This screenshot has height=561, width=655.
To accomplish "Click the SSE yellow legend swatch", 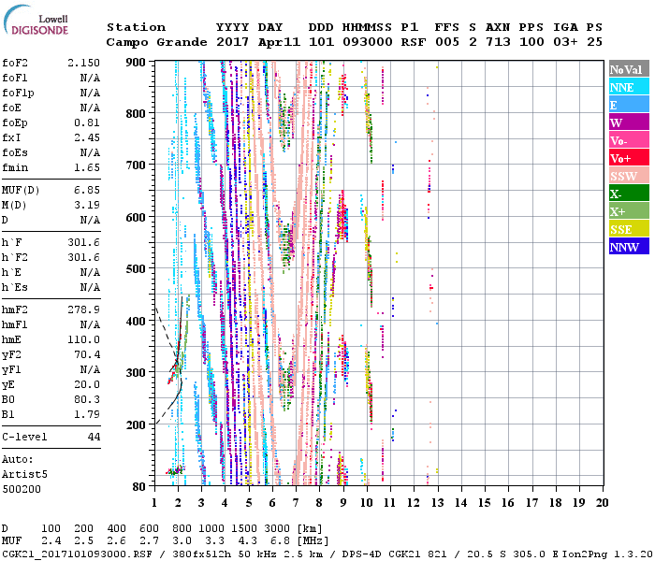I will 627,229.
